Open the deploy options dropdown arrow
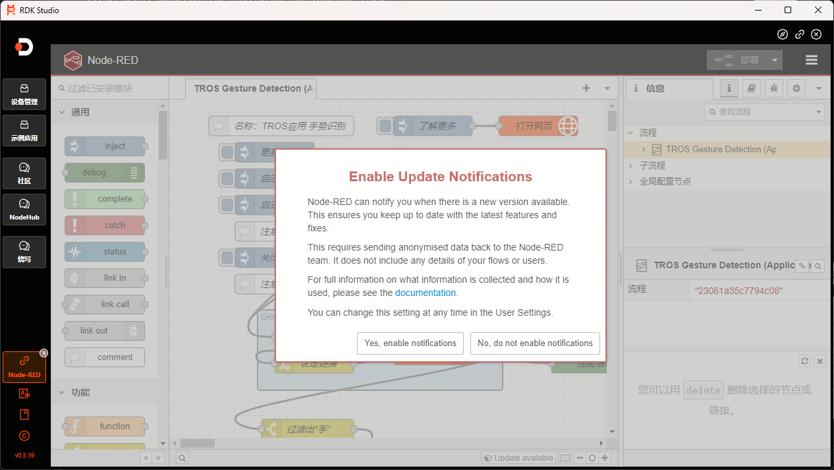The height and width of the screenshot is (470, 834). [774, 60]
